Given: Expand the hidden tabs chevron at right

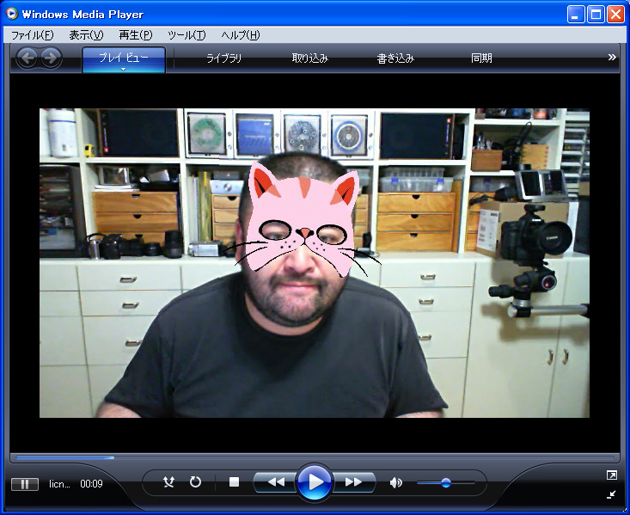Looking at the screenshot, I should 612,58.
